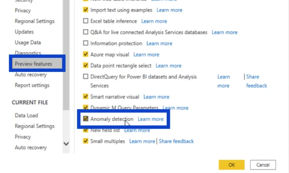Open Learn more for Dynamic M Query Parameters
Image resolution: width=289 pixels, height=173 pixels.
pos(176,108)
